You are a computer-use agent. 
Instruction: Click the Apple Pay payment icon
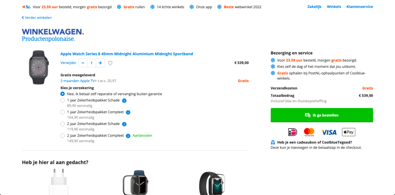[x=348, y=132]
